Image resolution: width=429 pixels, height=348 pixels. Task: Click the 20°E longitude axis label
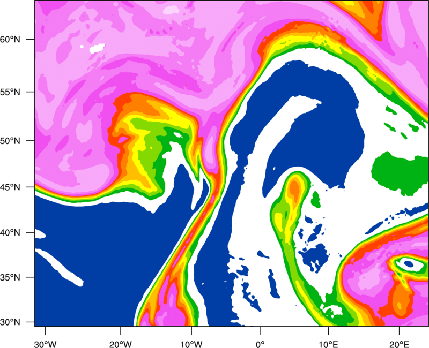click(x=398, y=344)
